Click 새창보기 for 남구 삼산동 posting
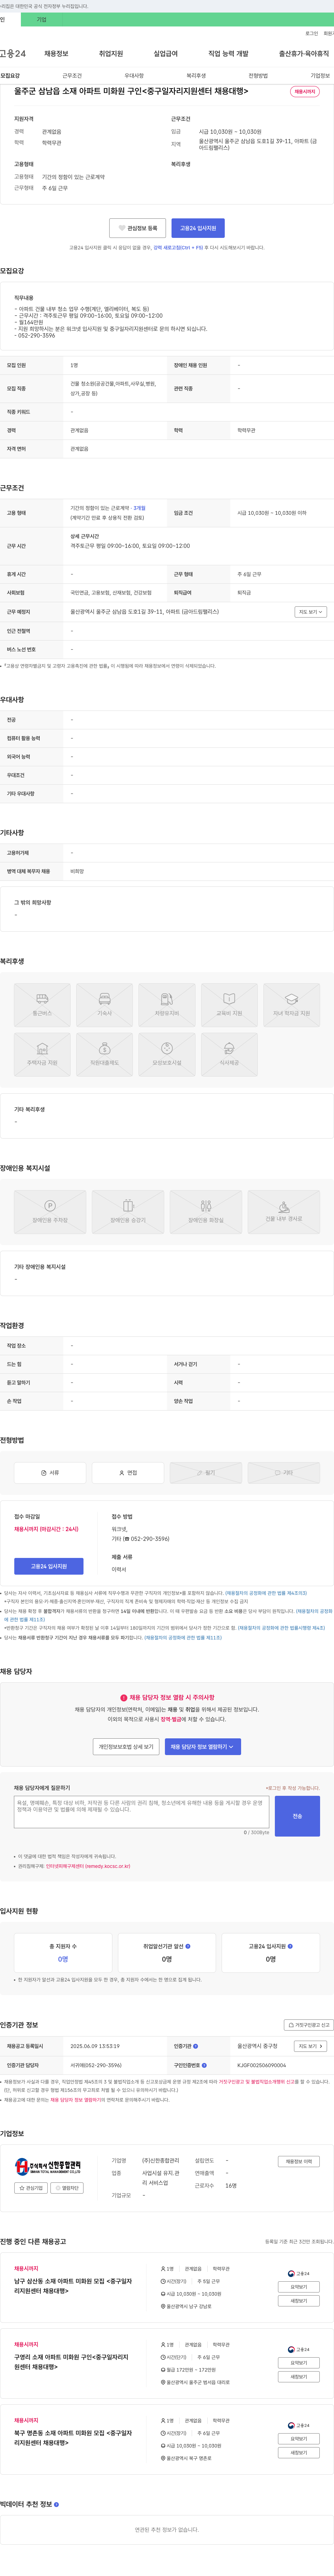The width and height of the screenshot is (334, 2576). tap(299, 2301)
